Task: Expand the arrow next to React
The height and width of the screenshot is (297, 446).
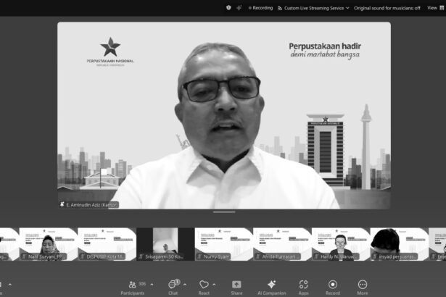Action: [x=216, y=284]
